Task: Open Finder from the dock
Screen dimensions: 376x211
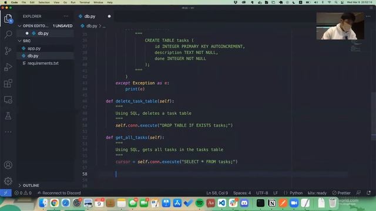Action: (x=43, y=203)
